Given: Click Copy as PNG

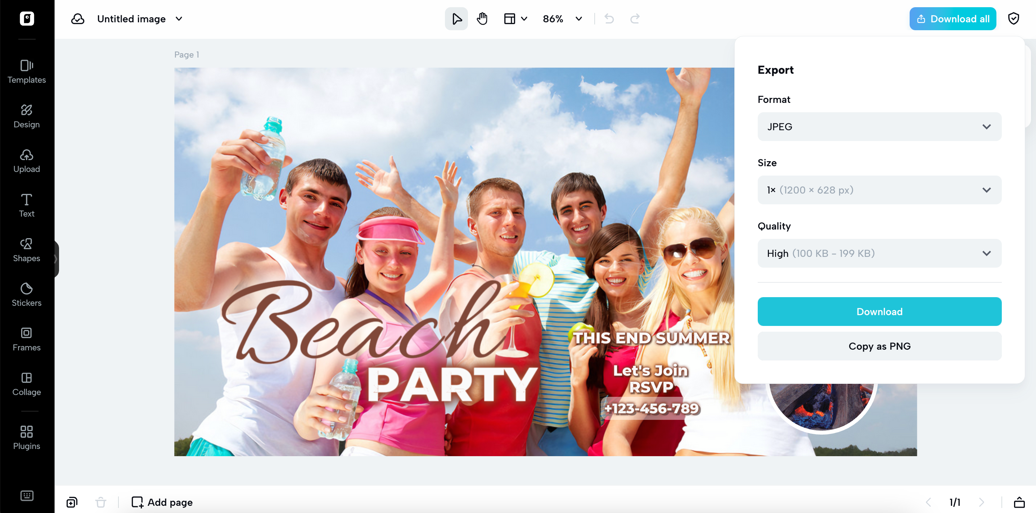Looking at the screenshot, I should pyautogui.click(x=879, y=346).
